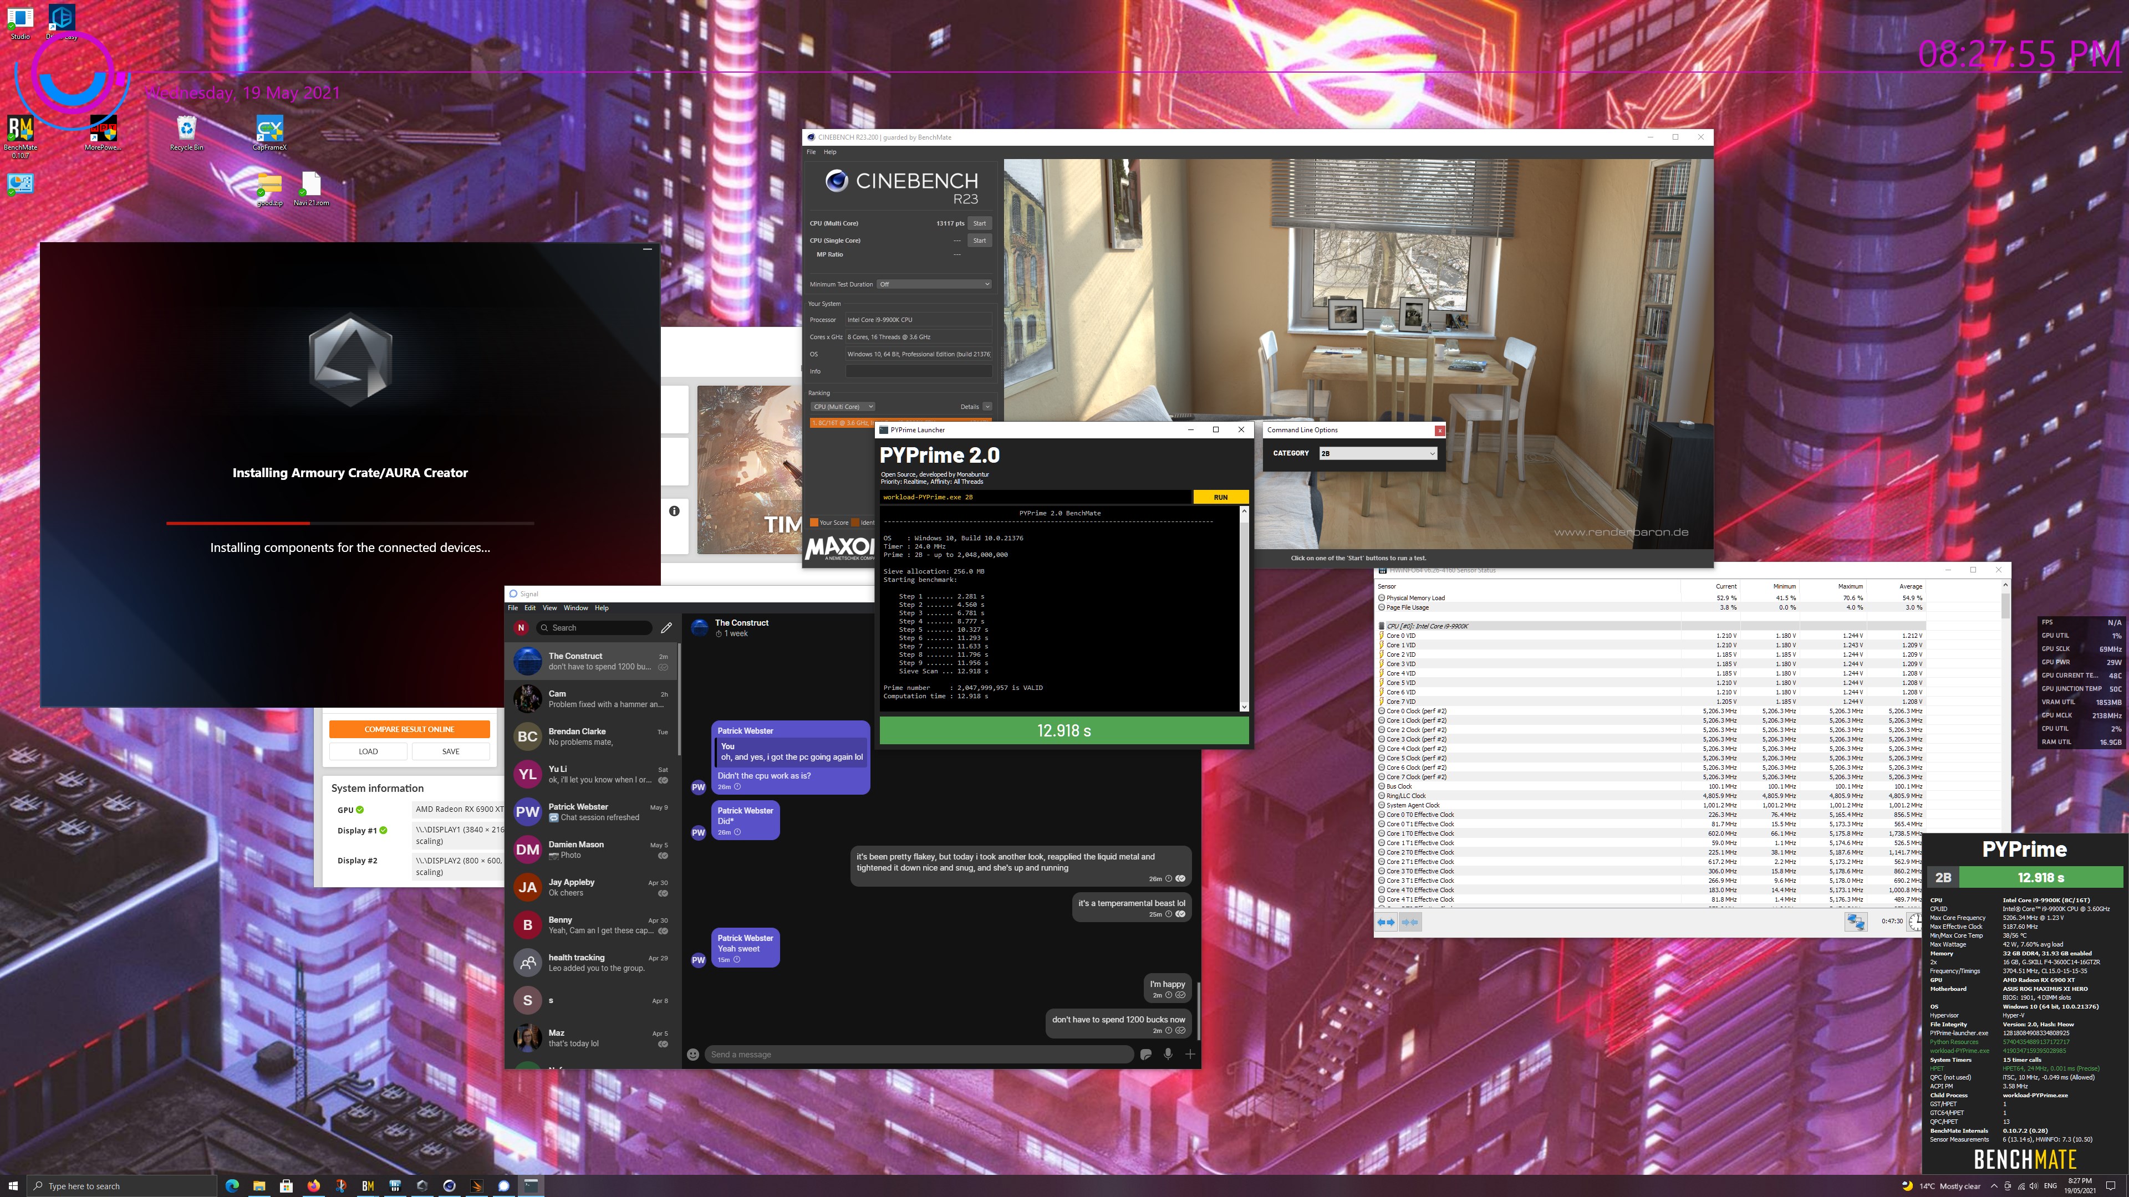
Task: Open Firefox from the taskbar
Action: pos(313,1185)
